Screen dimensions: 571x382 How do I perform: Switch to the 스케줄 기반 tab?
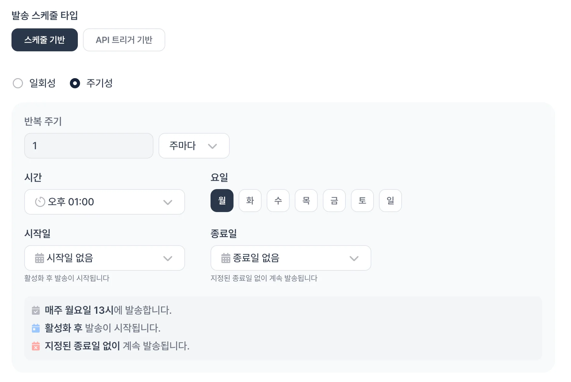[x=45, y=40]
